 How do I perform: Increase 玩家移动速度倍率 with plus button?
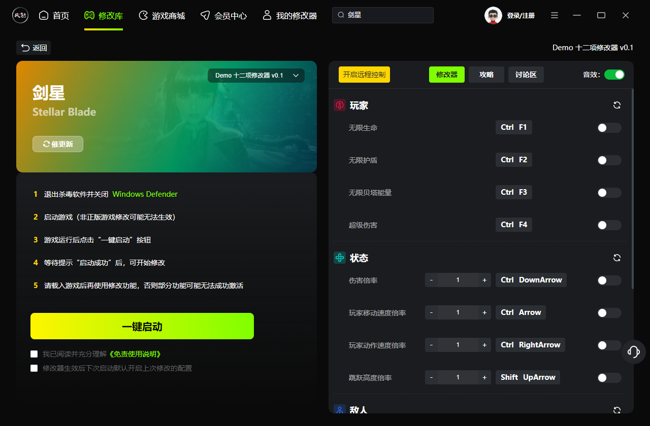[484, 312]
